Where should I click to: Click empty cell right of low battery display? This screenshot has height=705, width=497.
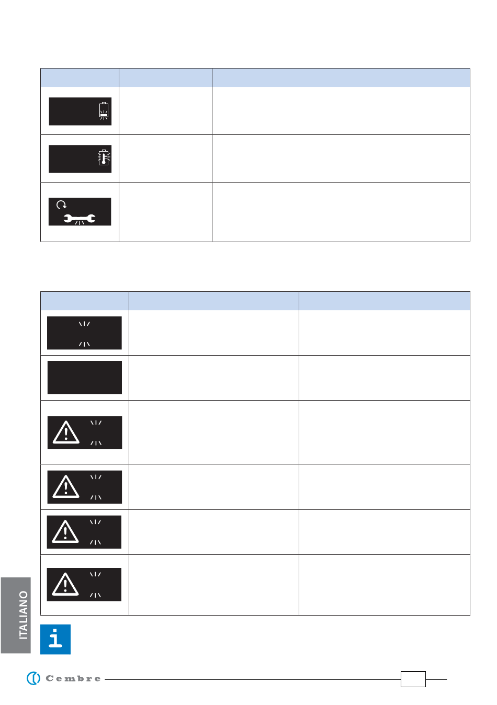click(165, 111)
